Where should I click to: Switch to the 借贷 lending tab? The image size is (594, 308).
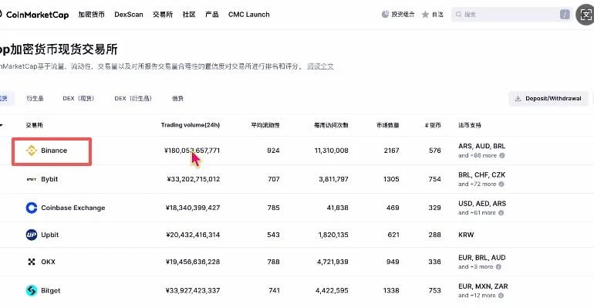(x=177, y=99)
